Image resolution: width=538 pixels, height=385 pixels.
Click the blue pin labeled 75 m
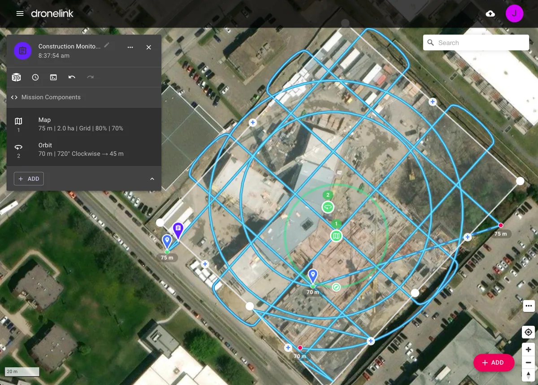click(167, 242)
